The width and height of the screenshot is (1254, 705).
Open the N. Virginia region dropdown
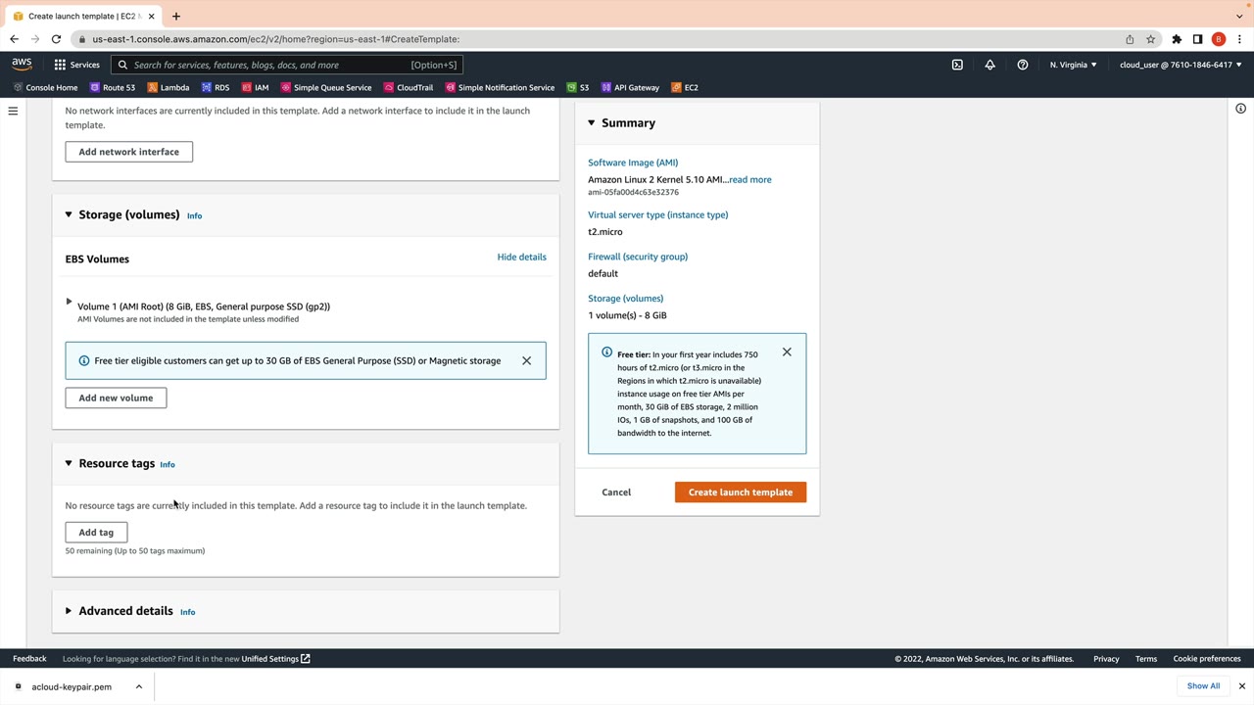pos(1074,65)
